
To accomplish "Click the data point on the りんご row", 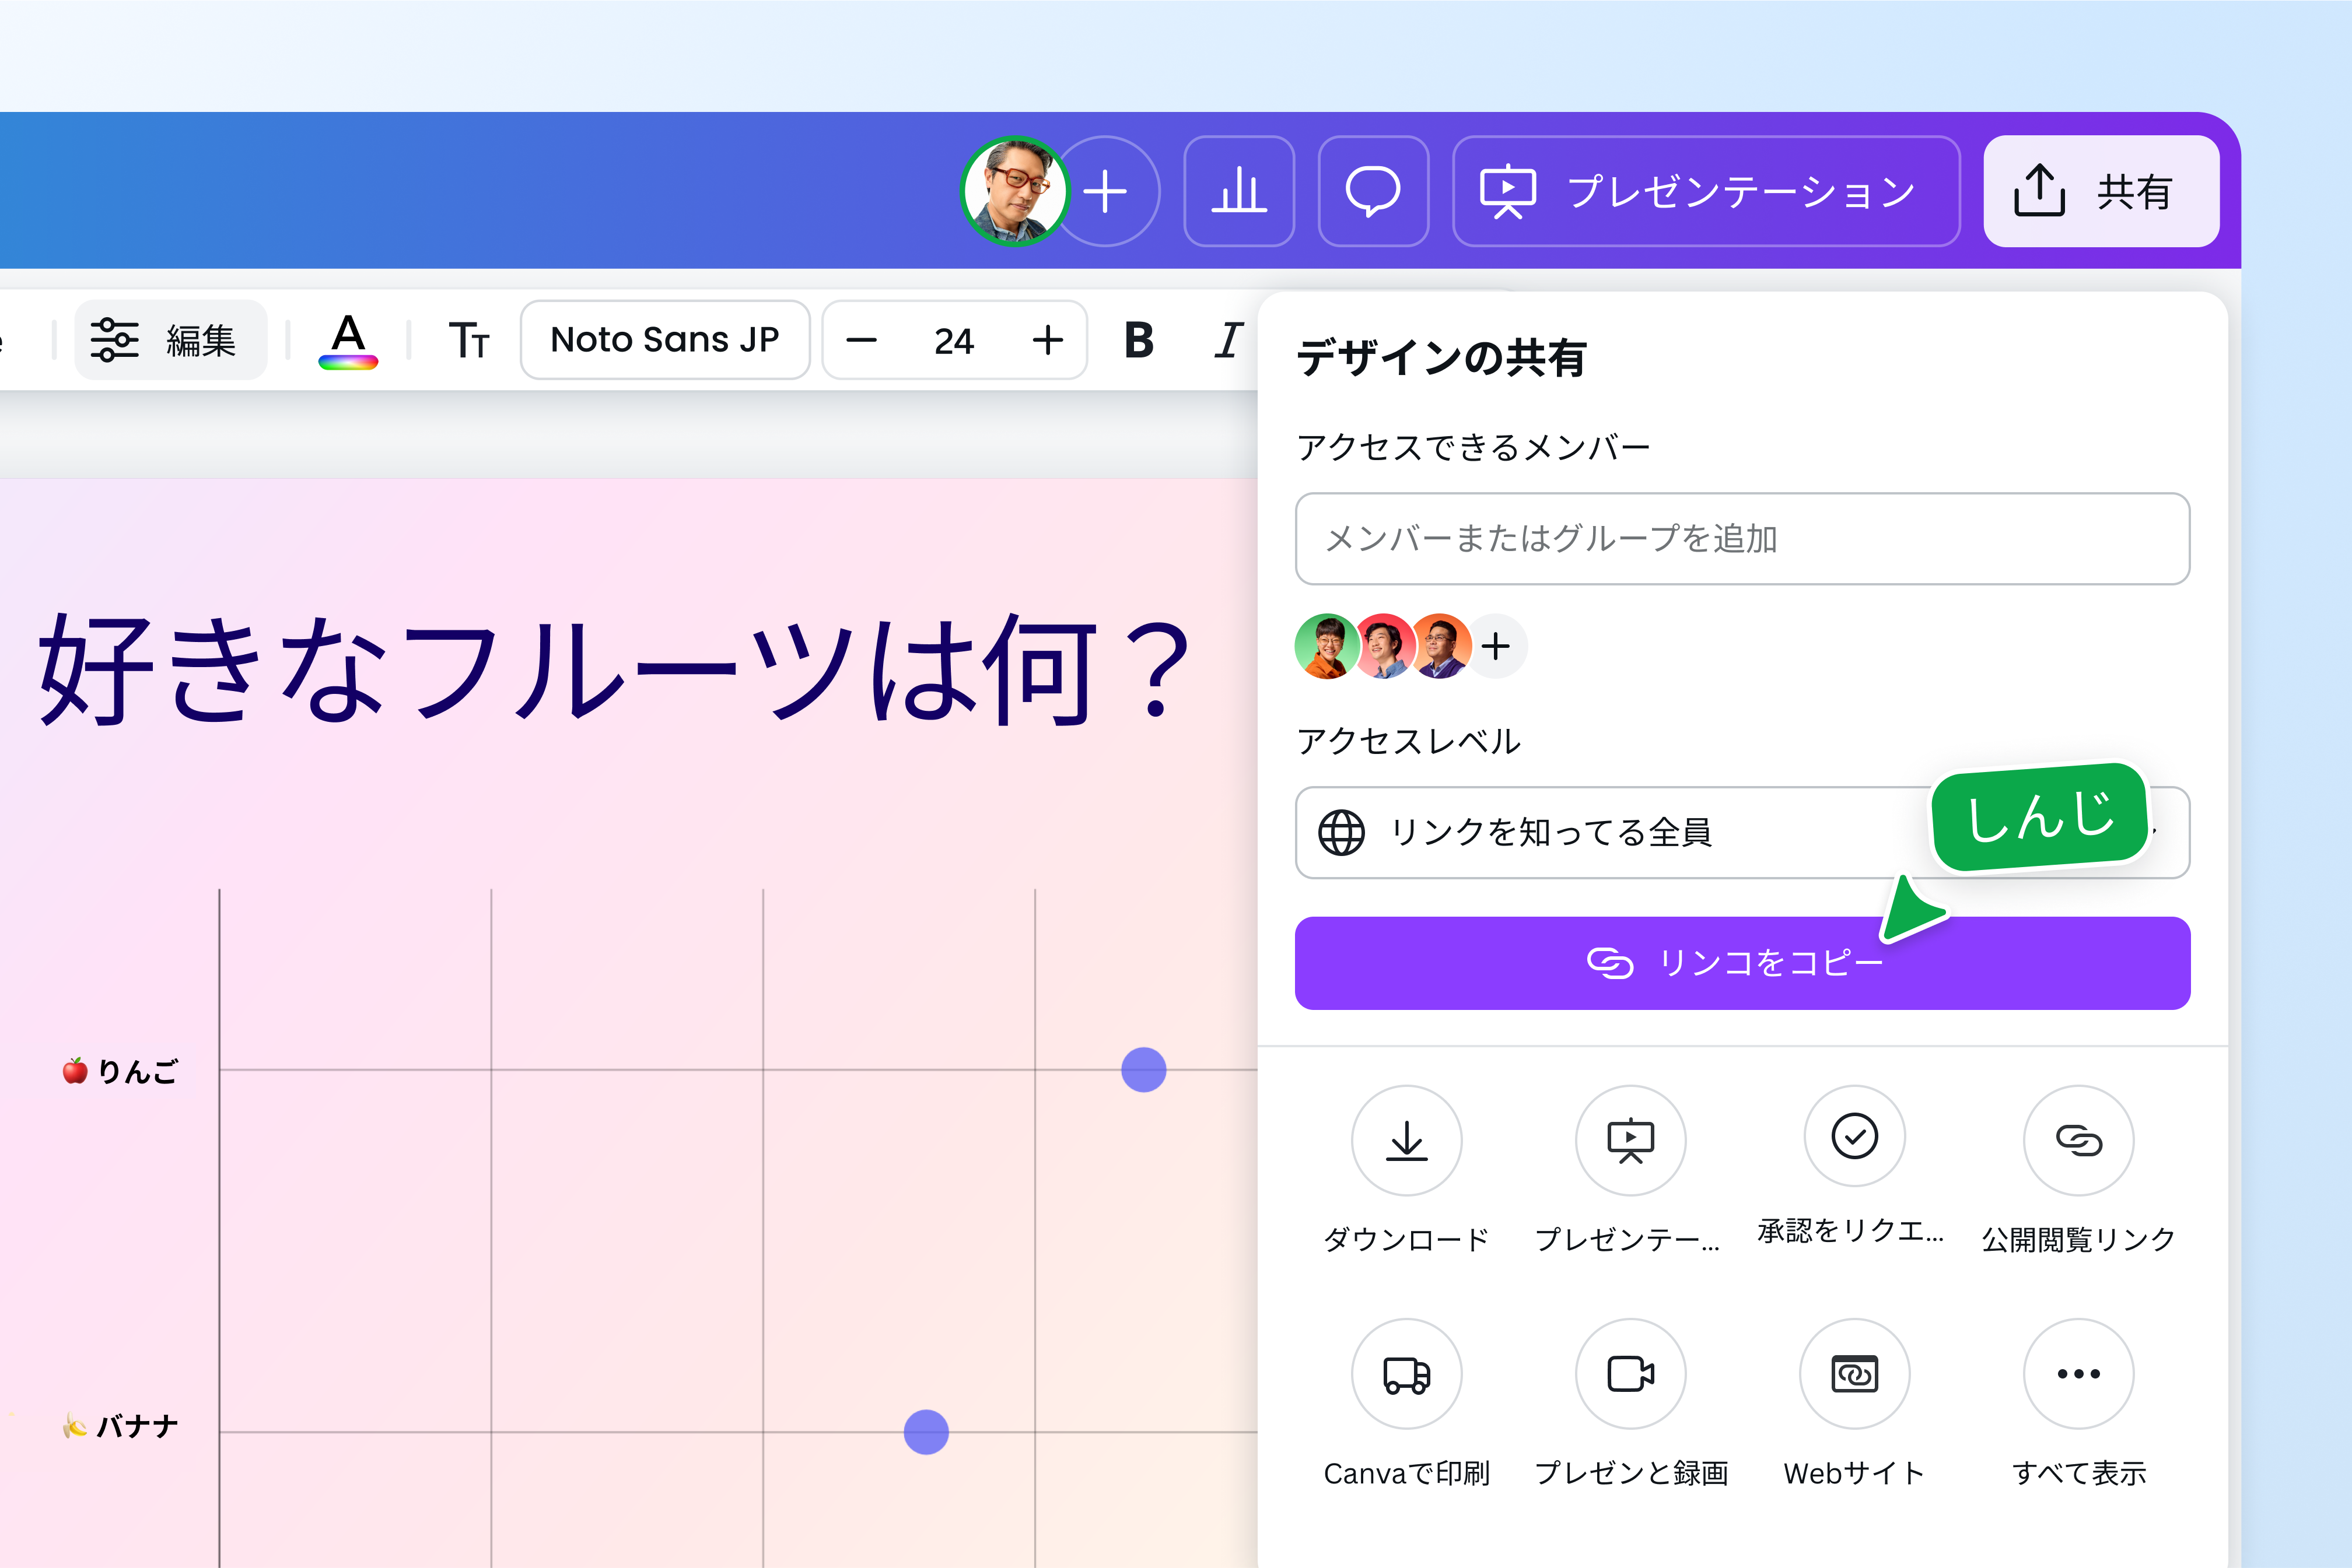I will pos(1143,1070).
